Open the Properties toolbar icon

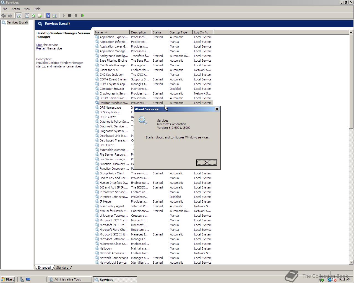coord(27,16)
